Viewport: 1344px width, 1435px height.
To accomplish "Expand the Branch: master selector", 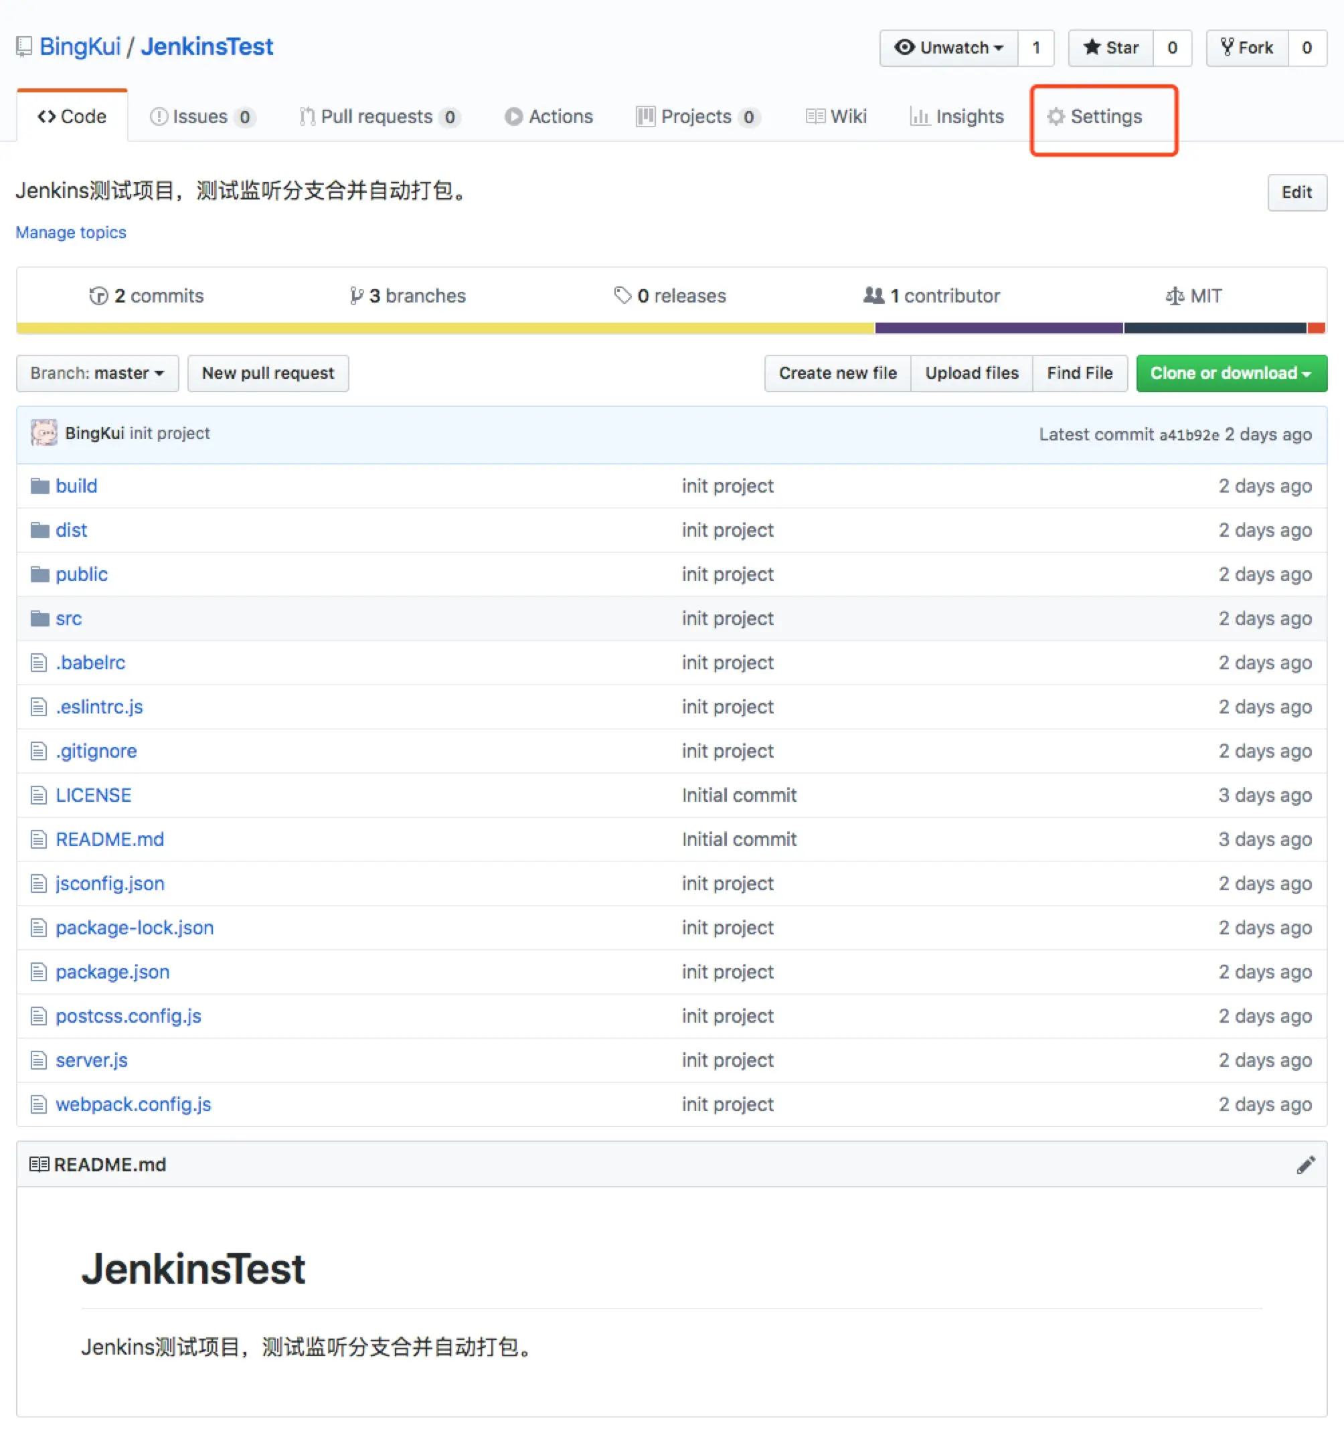I will coord(98,373).
